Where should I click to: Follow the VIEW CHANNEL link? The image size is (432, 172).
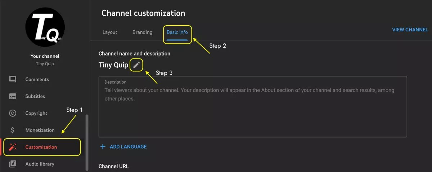[410, 30]
